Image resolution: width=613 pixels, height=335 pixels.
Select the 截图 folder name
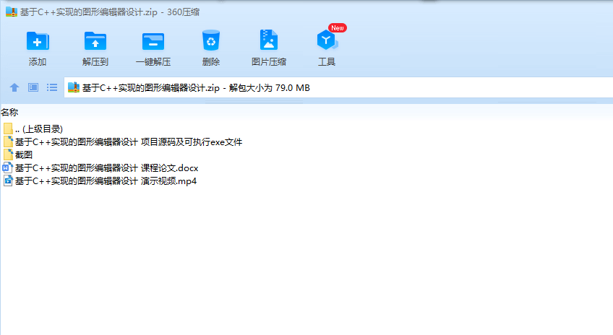[x=23, y=155]
